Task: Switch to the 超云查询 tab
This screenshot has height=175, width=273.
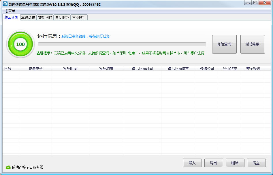Action: 11,17
